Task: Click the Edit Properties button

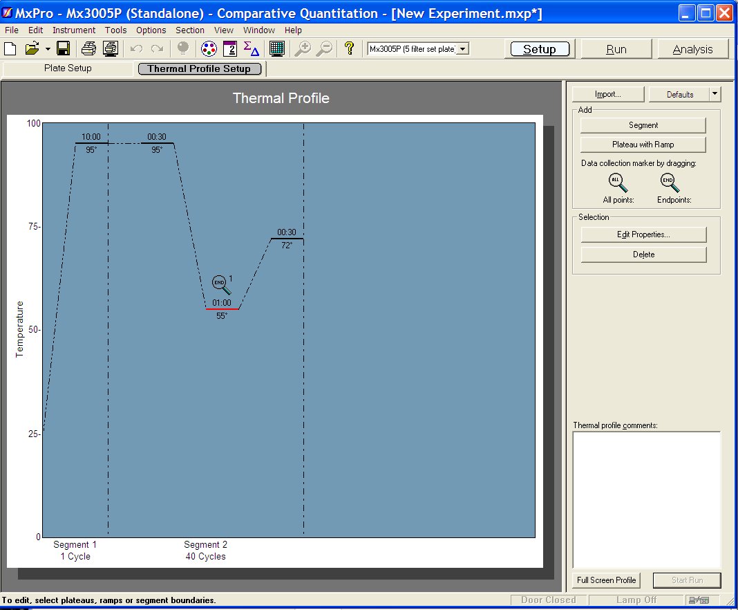Action: 643,234
